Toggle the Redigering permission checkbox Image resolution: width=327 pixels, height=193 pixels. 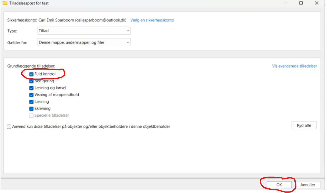pos(31,81)
